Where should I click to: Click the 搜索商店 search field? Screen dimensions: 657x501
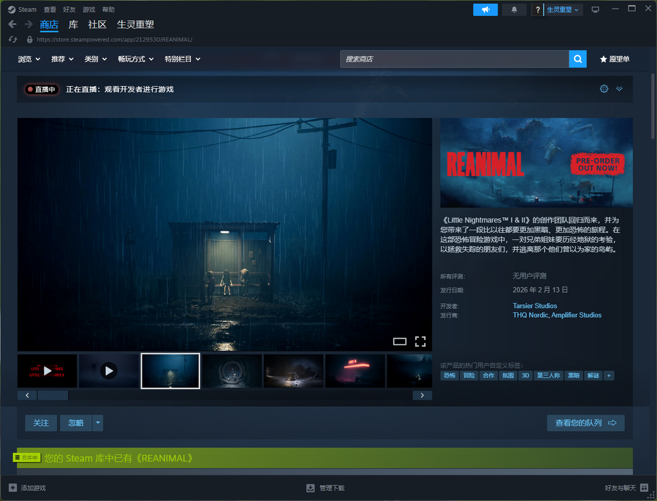(x=454, y=59)
